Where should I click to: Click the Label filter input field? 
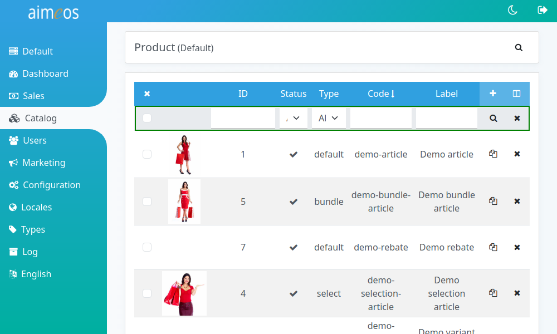447,118
